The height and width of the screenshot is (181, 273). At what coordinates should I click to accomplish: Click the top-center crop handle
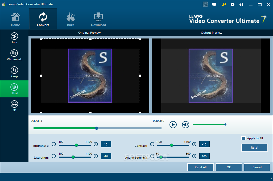(90, 39)
